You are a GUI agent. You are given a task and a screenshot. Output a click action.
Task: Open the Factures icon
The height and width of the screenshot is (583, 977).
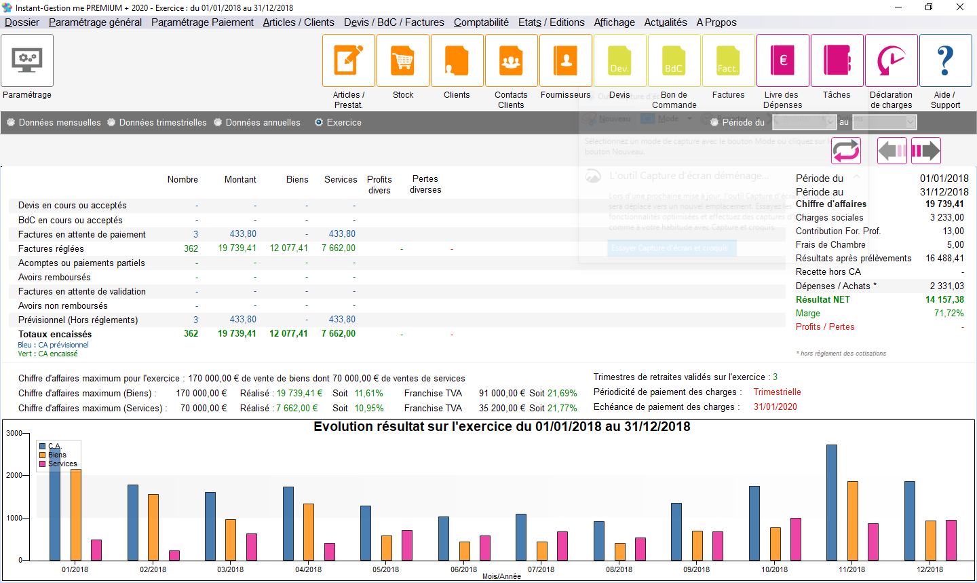(729, 60)
